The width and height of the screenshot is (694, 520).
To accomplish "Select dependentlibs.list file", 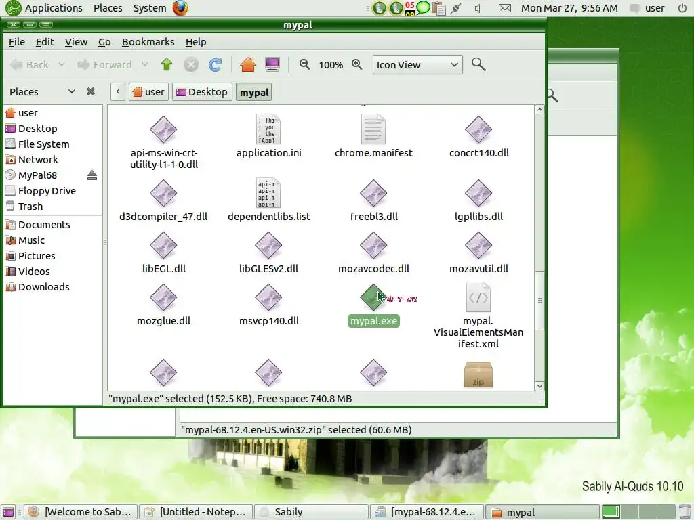I will point(268,200).
